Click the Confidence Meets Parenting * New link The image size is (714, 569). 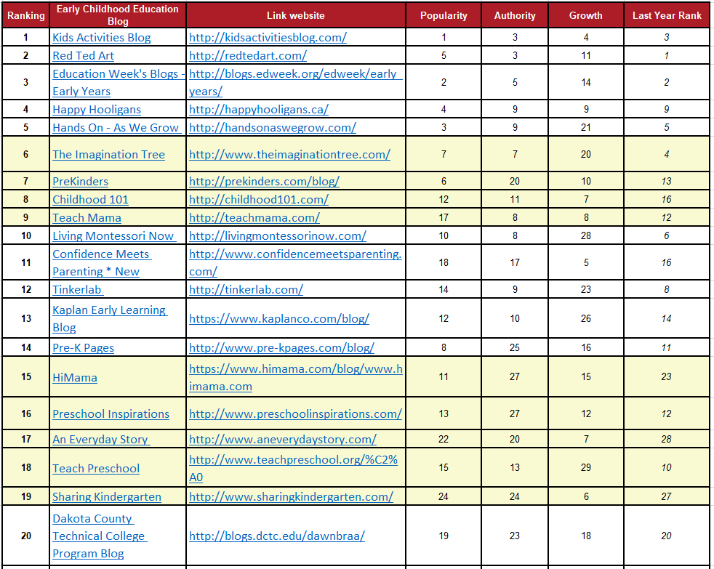tap(102, 262)
